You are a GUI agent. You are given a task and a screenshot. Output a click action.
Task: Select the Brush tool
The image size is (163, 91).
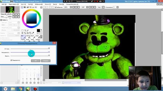(33, 37)
